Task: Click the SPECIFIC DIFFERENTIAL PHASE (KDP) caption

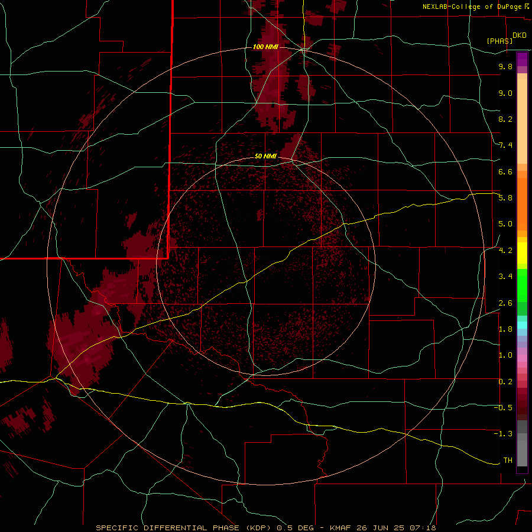Action: 184,528
